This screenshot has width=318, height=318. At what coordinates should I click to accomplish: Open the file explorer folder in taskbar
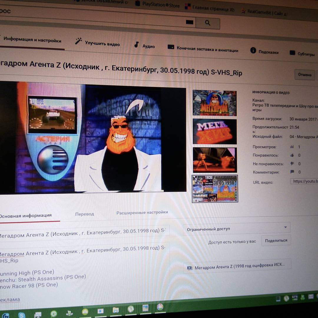coord(116,310)
